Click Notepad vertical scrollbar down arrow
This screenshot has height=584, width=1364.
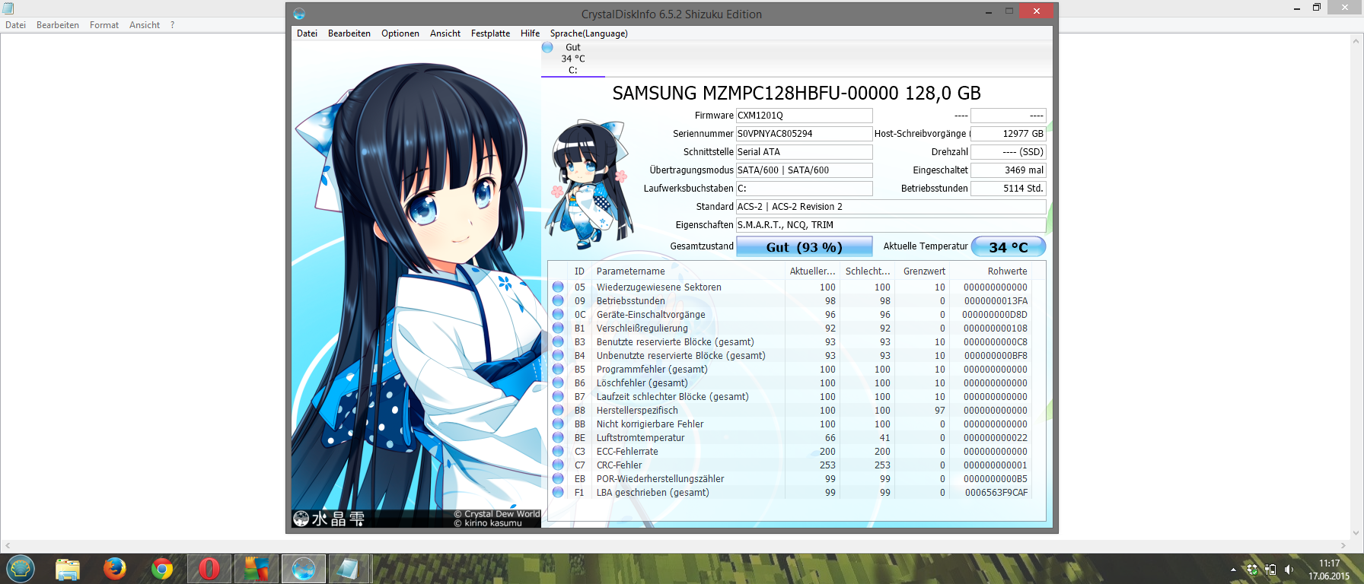pyautogui.click(x=1357, y=533)
